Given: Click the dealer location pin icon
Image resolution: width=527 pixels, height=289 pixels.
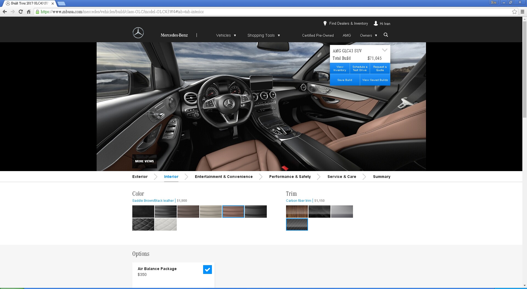Looking at the screenshot, I should 325,24.
